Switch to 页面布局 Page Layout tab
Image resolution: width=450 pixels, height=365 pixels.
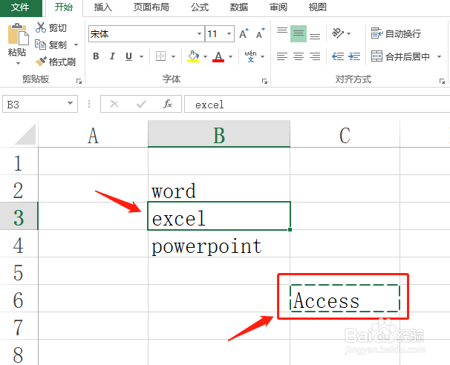[151, 7]
